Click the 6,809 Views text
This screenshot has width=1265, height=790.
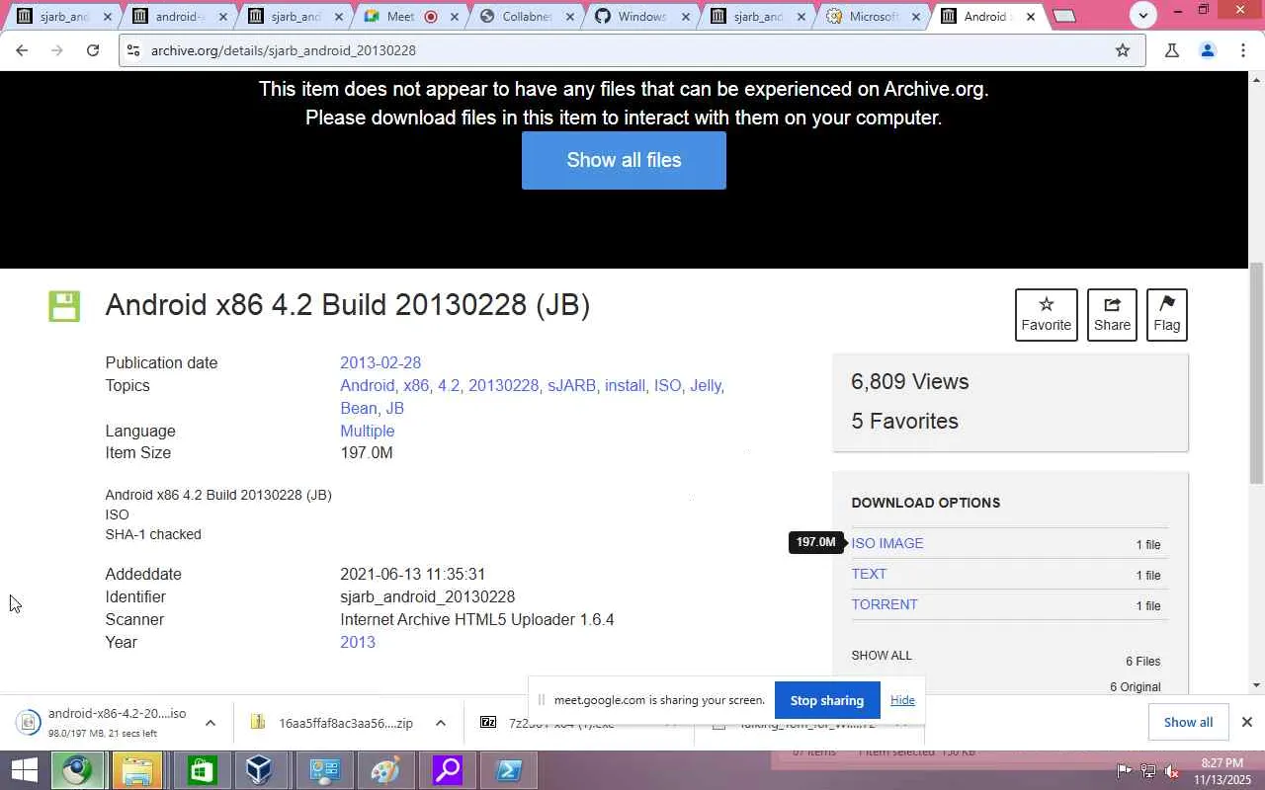[x=910, y=382]
